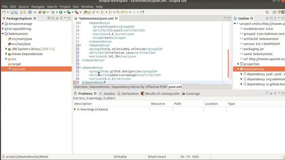Select modelVersion 4.0.0 in Outline
Viewport: 285px width, 160px height.
(x=256, y=28)
